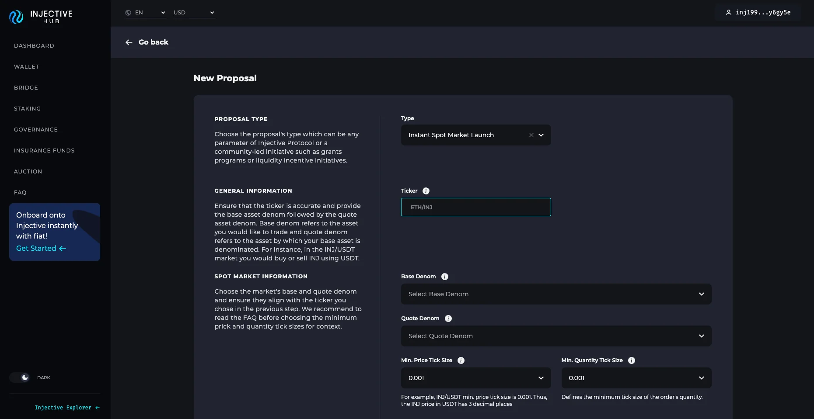This screenshot has height=419, width=814.
Task: Show info for Min. Price Tick Size
Action: pos(461,360)
